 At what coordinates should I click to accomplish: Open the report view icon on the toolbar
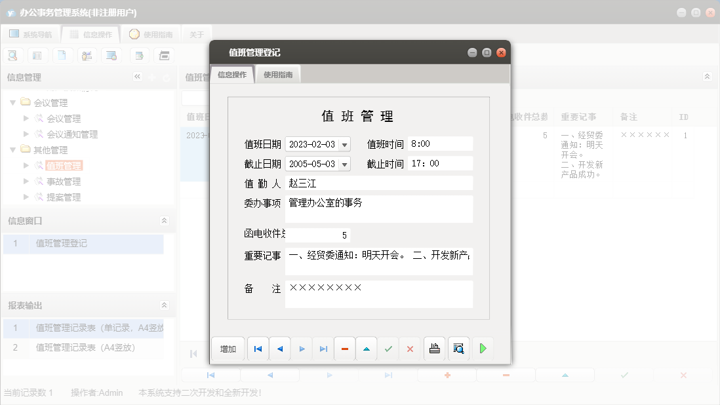[37, 55]
